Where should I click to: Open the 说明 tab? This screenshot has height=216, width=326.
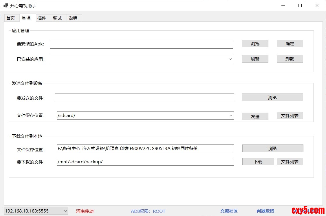pyautogui.click(x=73, y=18)
